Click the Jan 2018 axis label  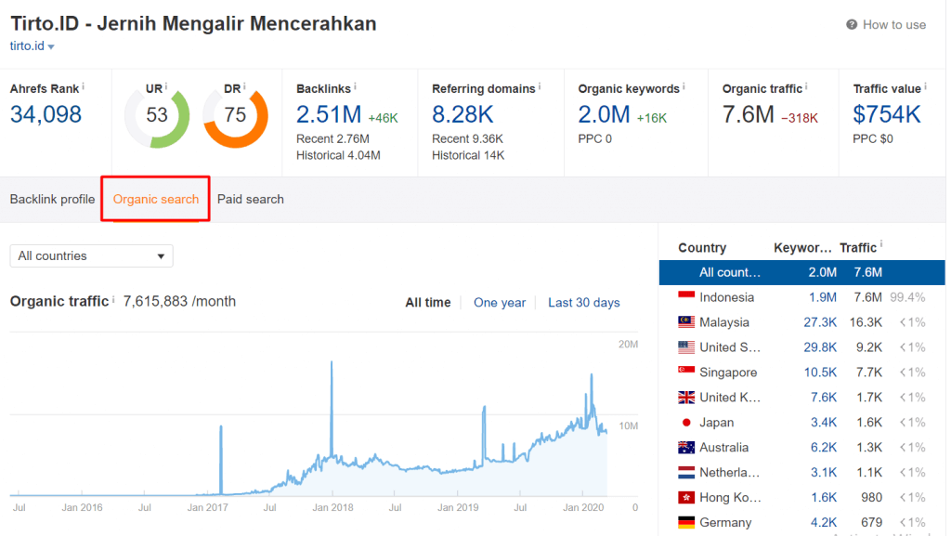point(332,507)
